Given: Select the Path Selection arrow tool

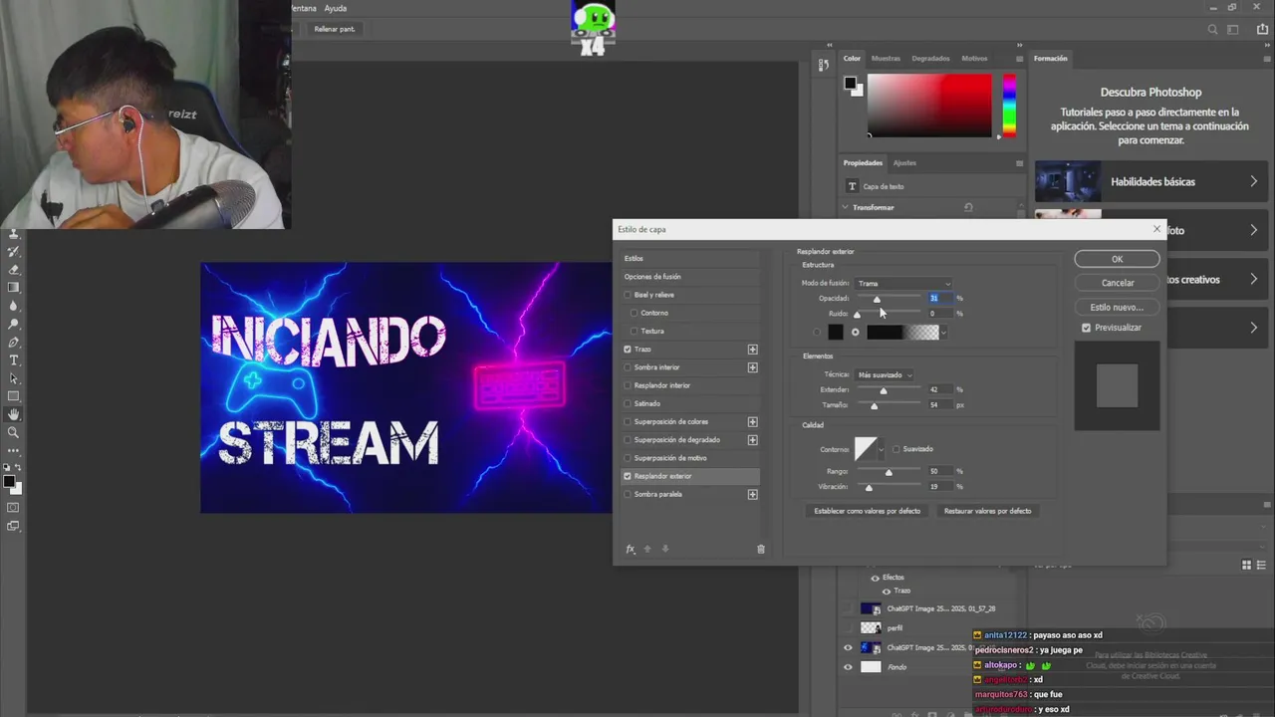Looking at the screenshot, I should (14, 378).
